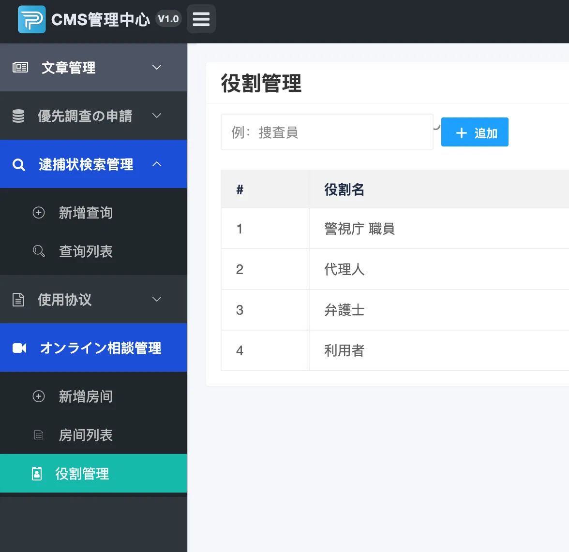The height and width of the screenshot is (552, 569).
Task: Open 新增房间 submenu item
Action: [93, 396]
